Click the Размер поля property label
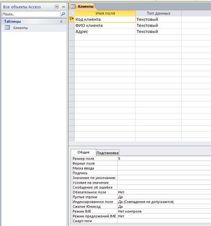211x226 pixels. (83, 159)
